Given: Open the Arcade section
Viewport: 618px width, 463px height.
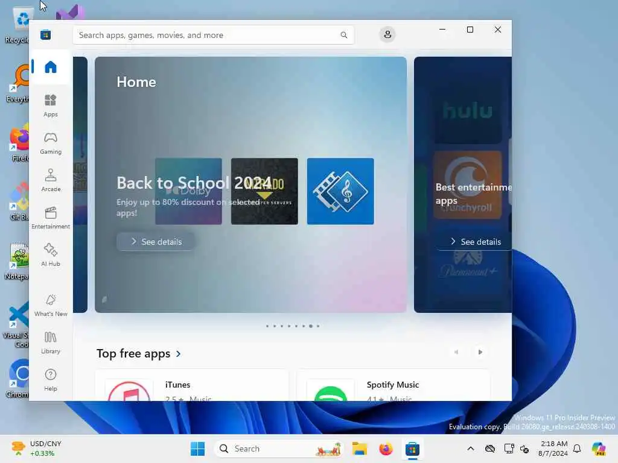Looking at the screenshot, I should coord(51,180).
